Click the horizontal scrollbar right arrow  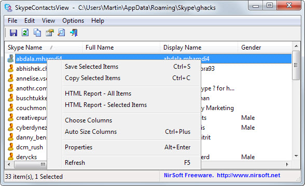click(x=287, y=164)
